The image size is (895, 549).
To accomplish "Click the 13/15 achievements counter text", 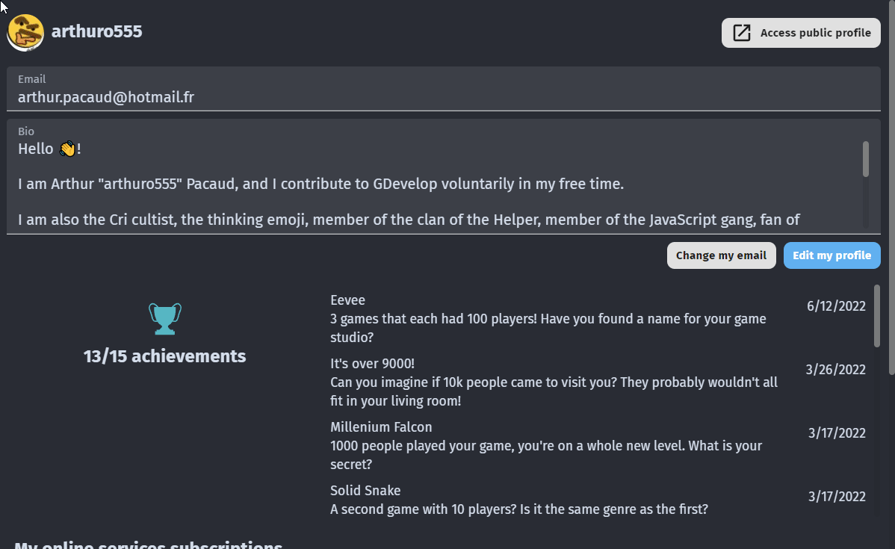I will pos(164,356).
